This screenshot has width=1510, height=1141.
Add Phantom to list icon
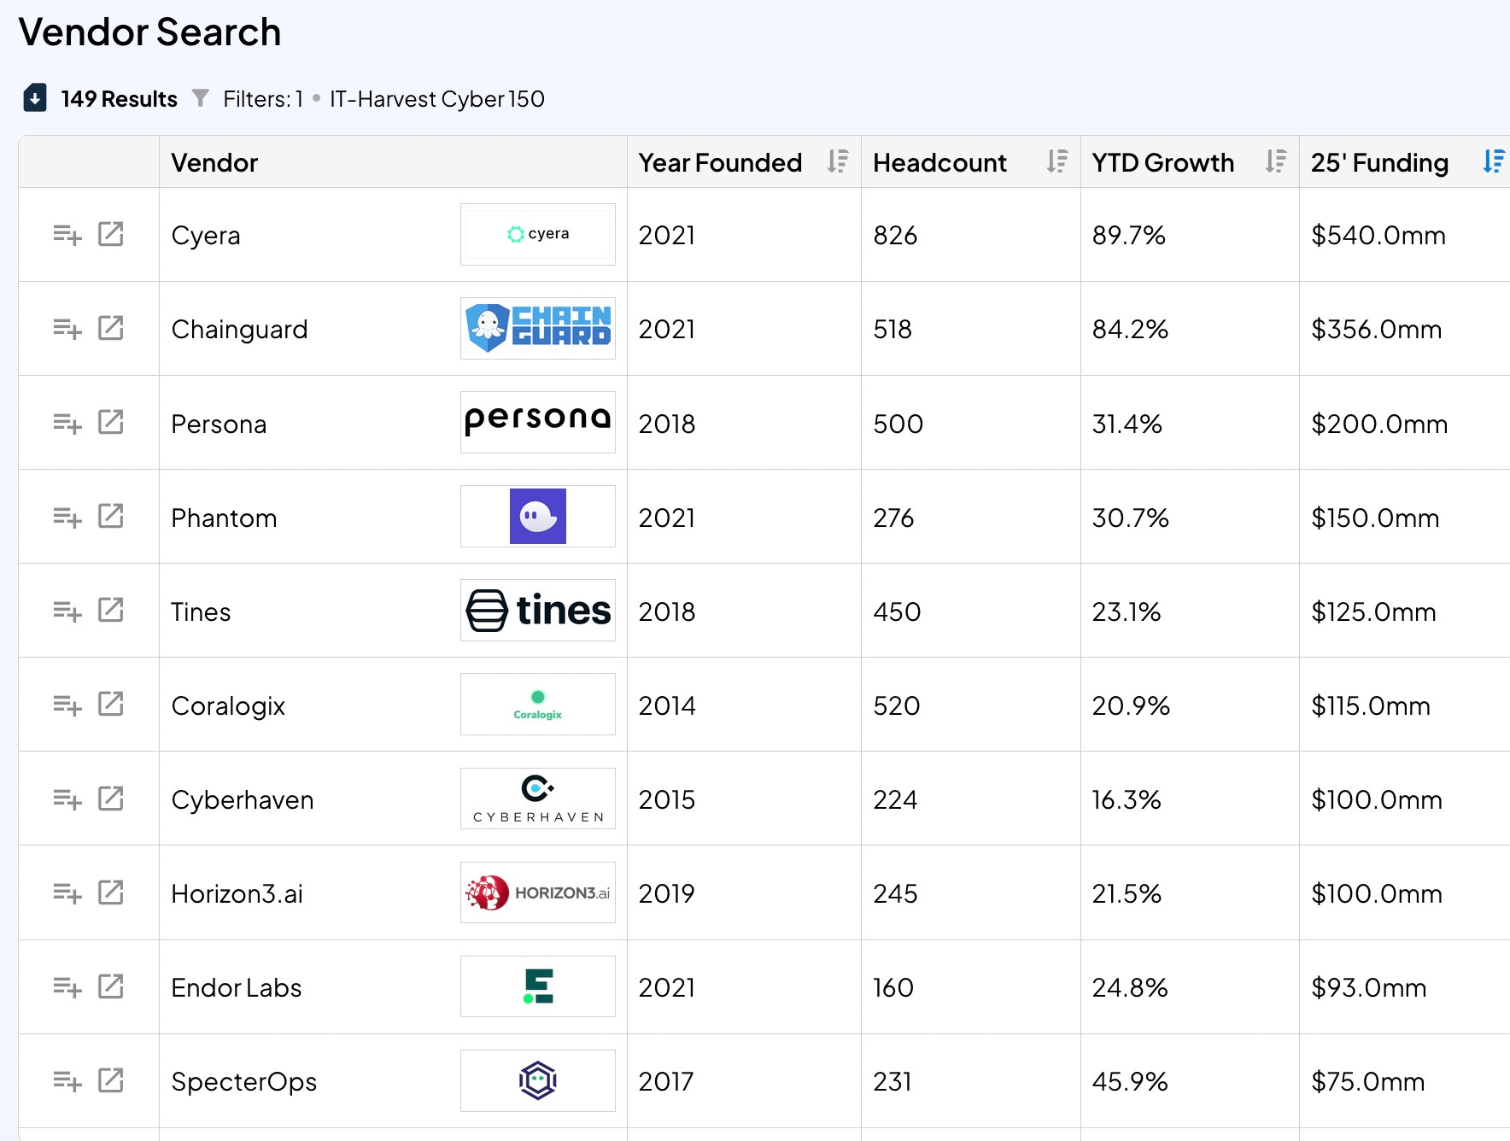67,517
